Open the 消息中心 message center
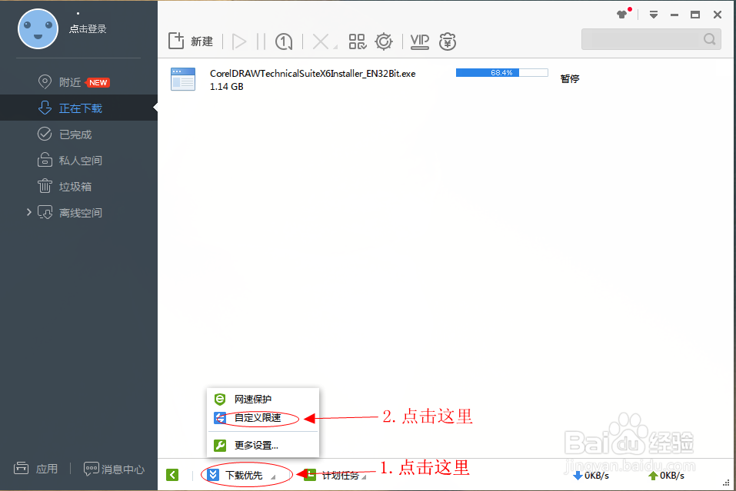The image size is (736, 491). click(114, 469)
